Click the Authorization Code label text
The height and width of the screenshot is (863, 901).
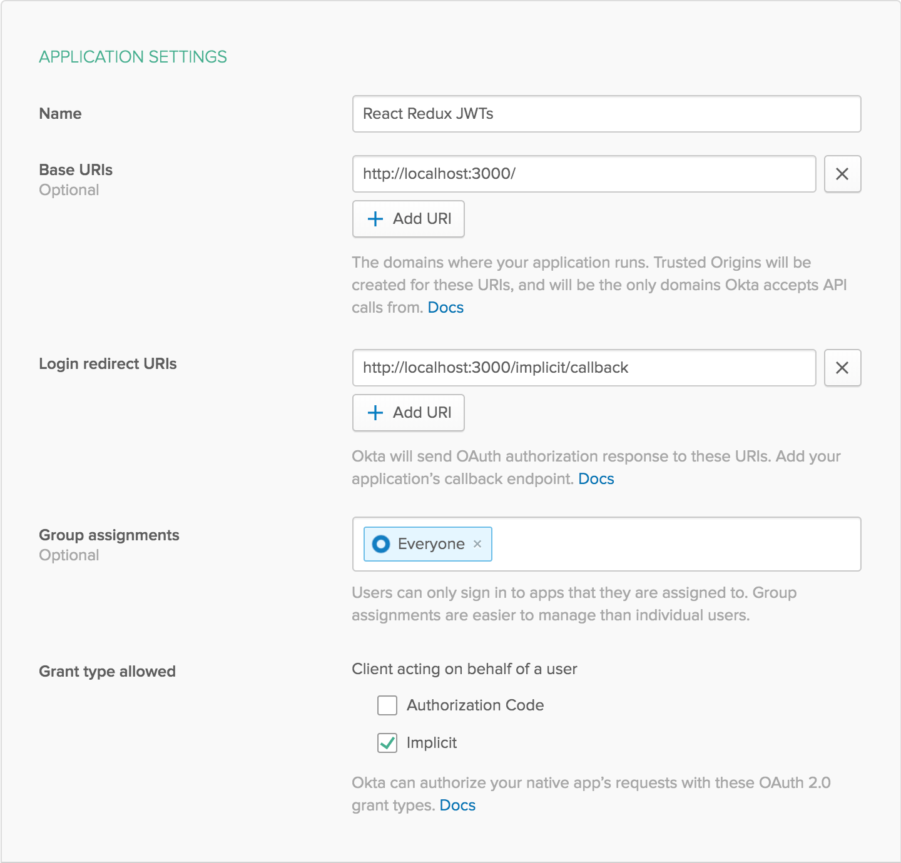click(475, 705)
